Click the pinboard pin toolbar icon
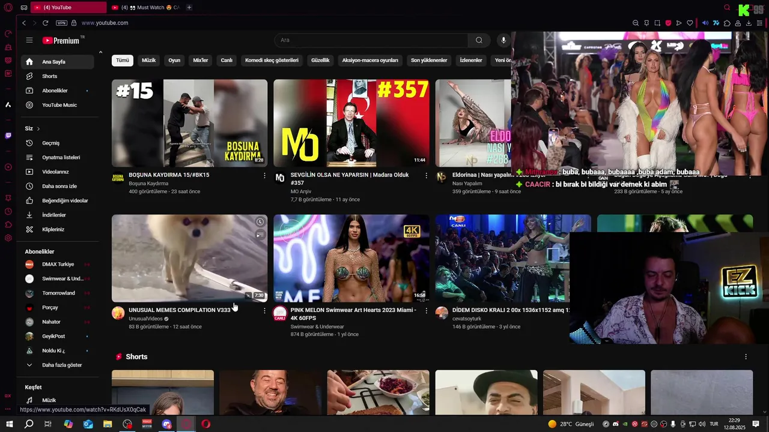769x432 pixels. (646, 23)
